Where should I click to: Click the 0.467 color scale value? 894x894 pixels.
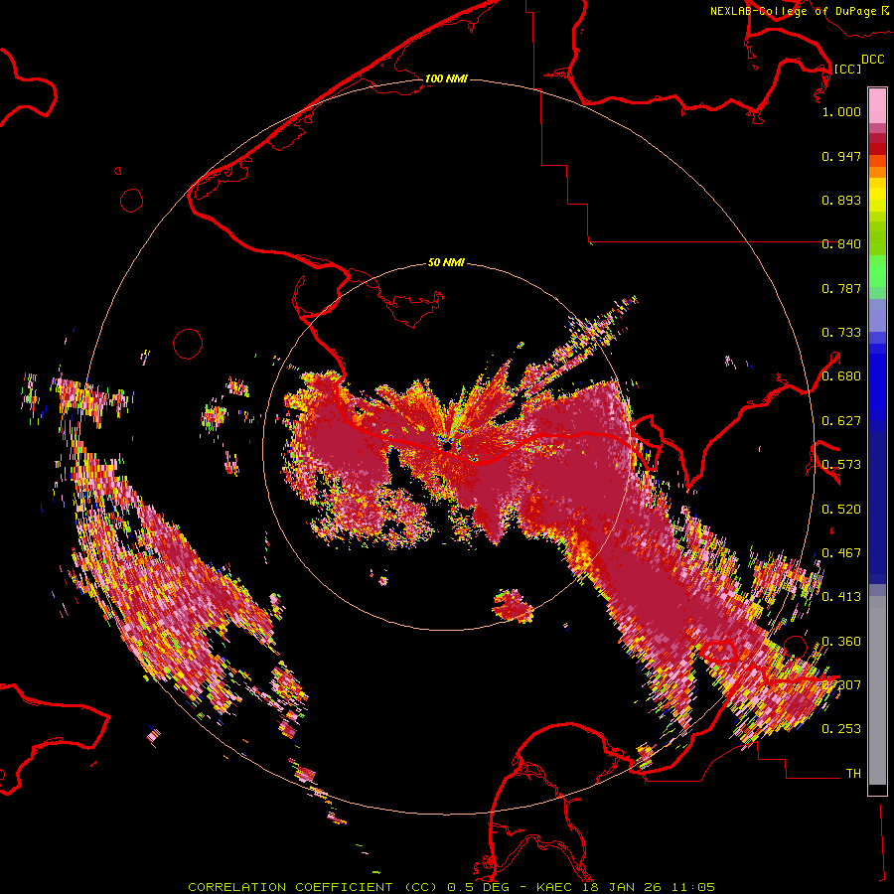pyautogui.click(x=841, y=553)
